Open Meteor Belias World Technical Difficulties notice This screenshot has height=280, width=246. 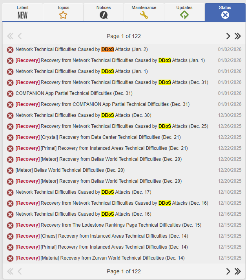(70, 170)
